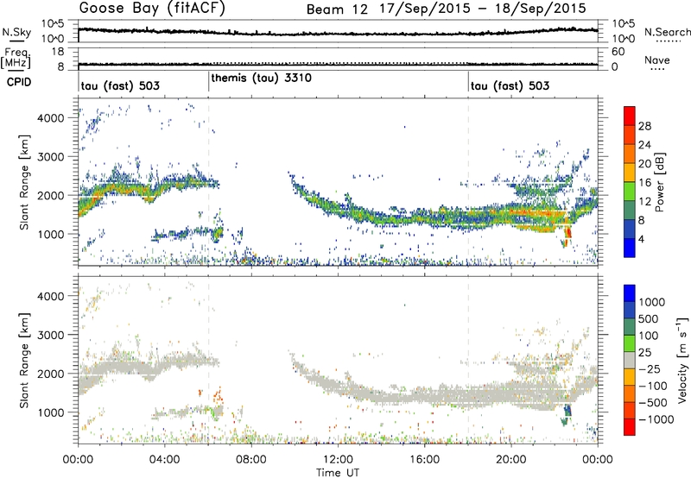Screen dimensions: 691x478
Task: Click the orange velocity cluster near 06:30
Action: tap(218, 394)
